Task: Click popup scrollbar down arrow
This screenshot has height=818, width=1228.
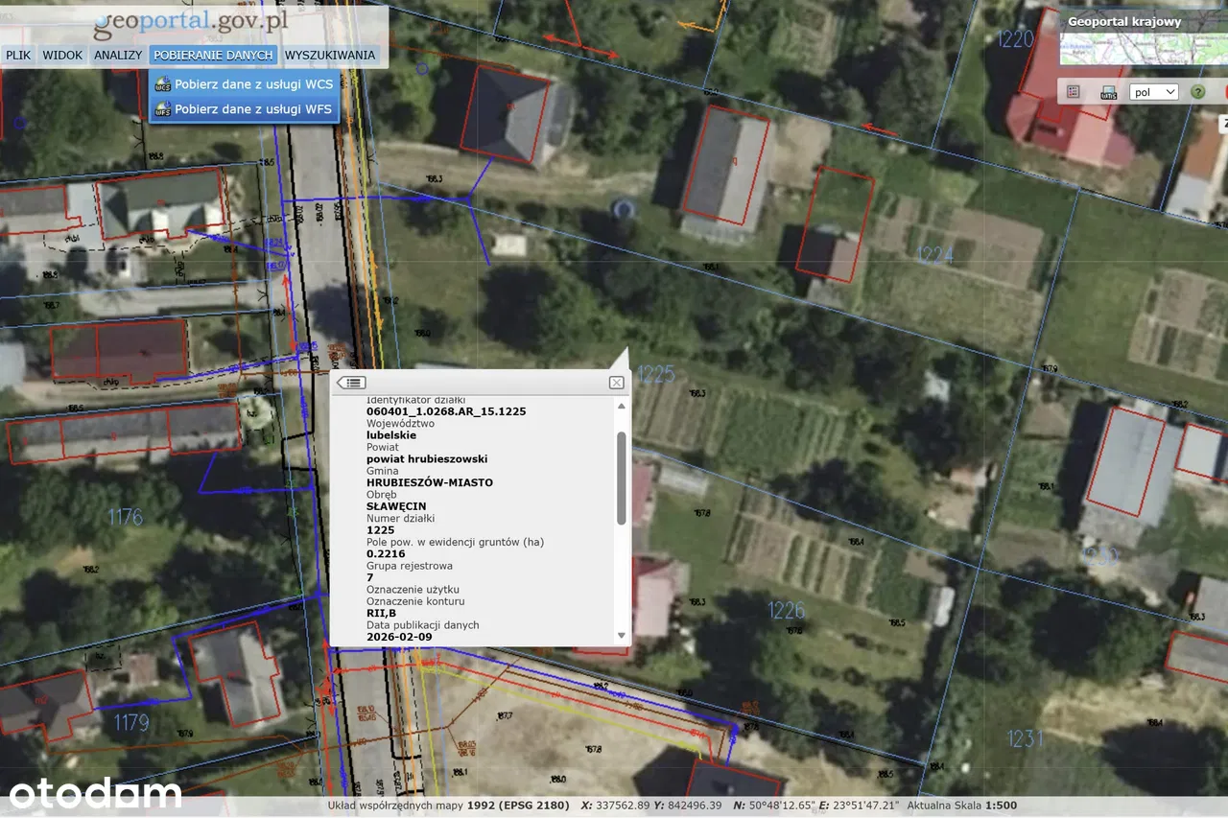Action: pos(621,635)
